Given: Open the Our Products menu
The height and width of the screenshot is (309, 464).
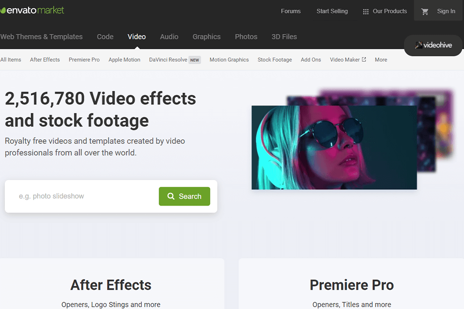Looking at the screenshot, I should click(x=390, y=11).
